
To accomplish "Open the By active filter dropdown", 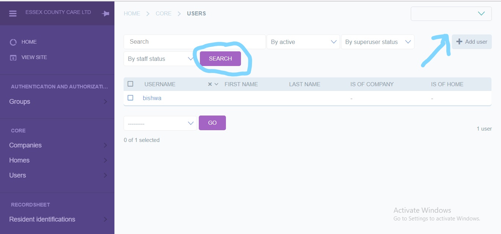I will pos(303,42).
